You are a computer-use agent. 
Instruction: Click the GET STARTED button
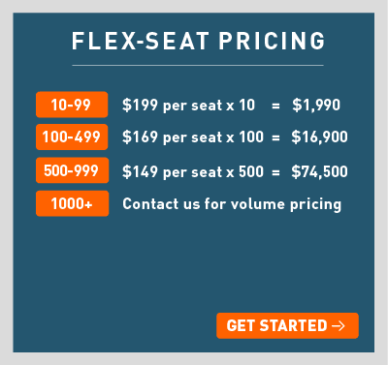click(287, 325)
